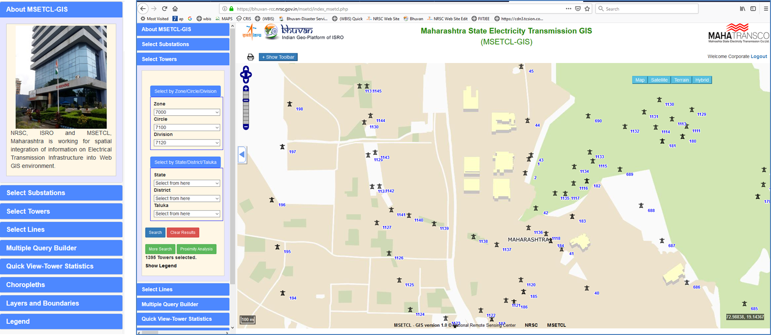
Task: Expand Select Substations in browser panel
Action: tap(183, 44)
